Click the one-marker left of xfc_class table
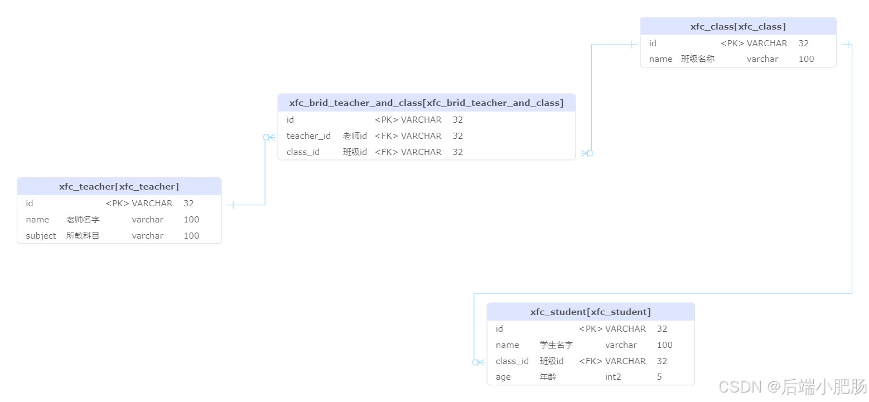The width and height of the screenshot is (869, 402). point(631,45)
